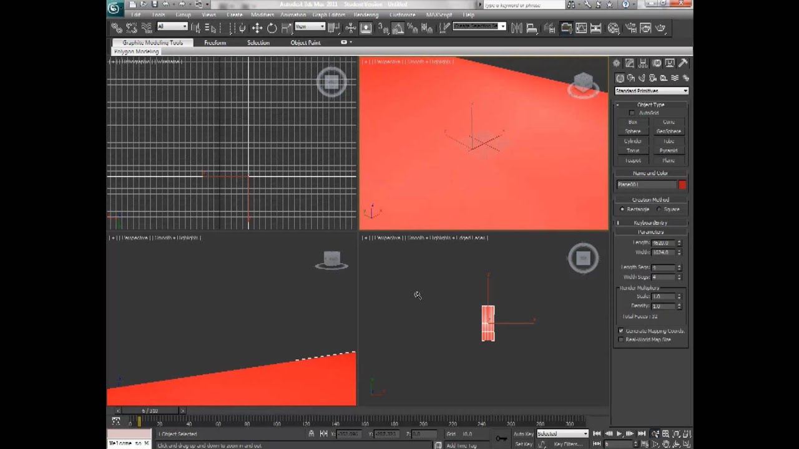Image resolution: width=799 pixels, height=449 pixels.
Task: Toggle the Percent Snap icon
Action: pyautogui.click(x=413, y=28)
